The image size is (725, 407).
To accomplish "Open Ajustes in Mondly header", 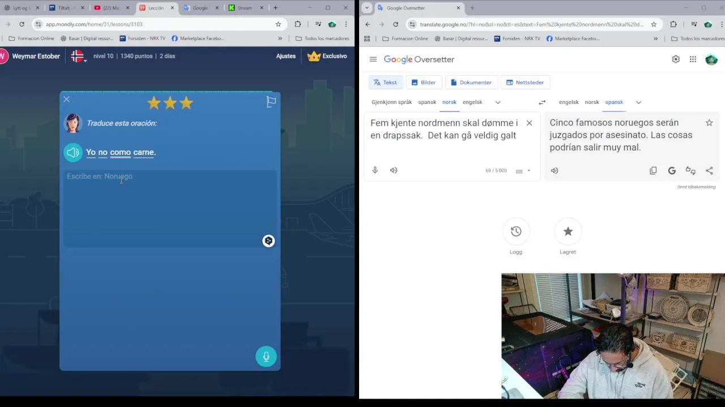I will tap(286, 56).
